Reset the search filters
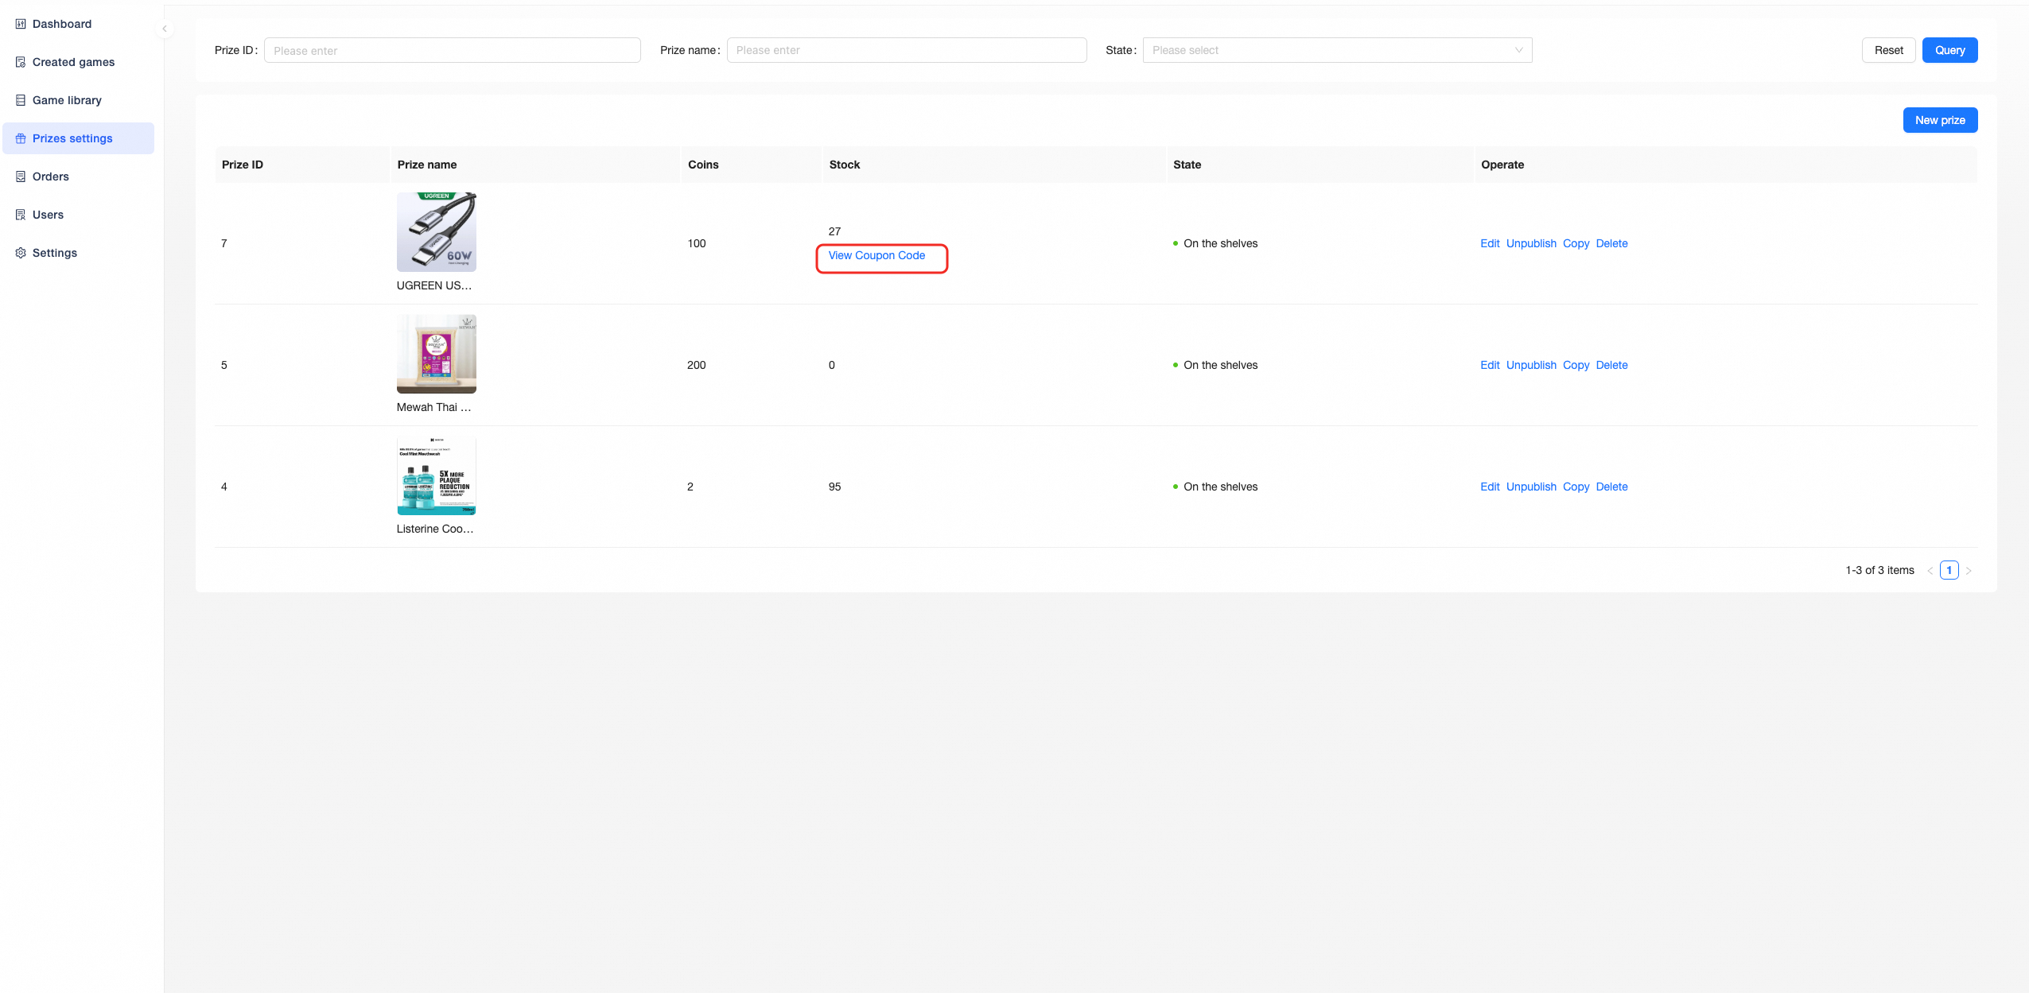Viewport: 2029px width, 993px height. click(x=1888, y=50)
